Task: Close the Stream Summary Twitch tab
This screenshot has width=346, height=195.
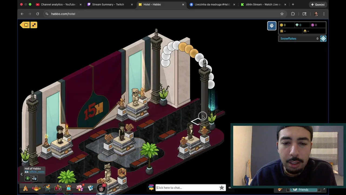Action: point(132,4)
